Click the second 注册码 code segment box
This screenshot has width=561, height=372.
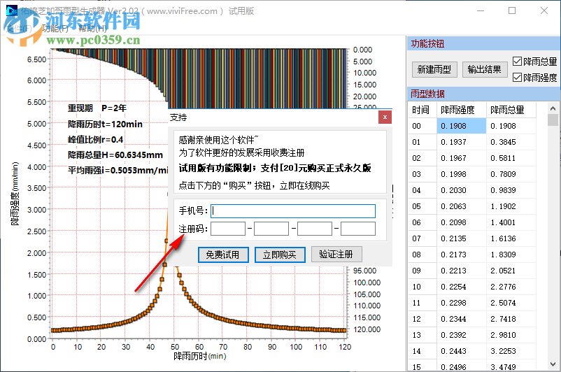tap(271, 229)
